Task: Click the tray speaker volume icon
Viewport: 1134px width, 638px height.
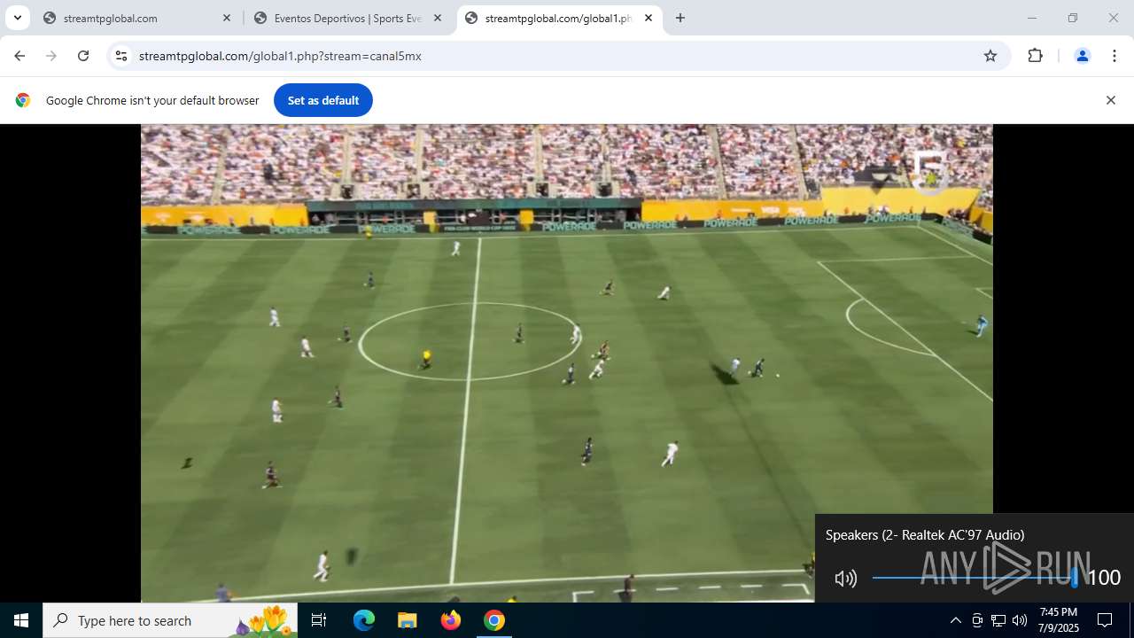Action: click(x=1020, y=620)
